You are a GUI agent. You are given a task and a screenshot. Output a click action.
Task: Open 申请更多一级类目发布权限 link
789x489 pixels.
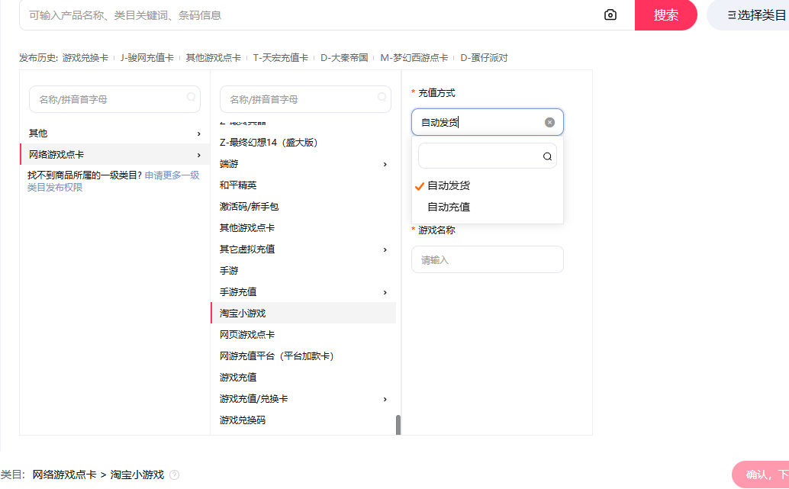point(172,175)
